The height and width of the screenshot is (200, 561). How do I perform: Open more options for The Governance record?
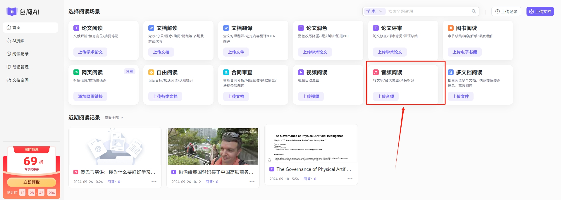point(350,179)
